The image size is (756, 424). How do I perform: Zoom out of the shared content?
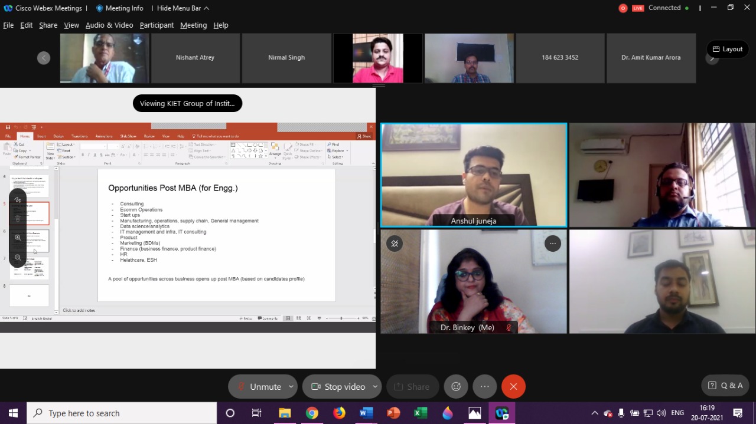(18, 258)
